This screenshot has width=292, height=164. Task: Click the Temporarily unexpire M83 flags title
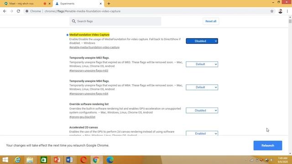tap(89, 58)
